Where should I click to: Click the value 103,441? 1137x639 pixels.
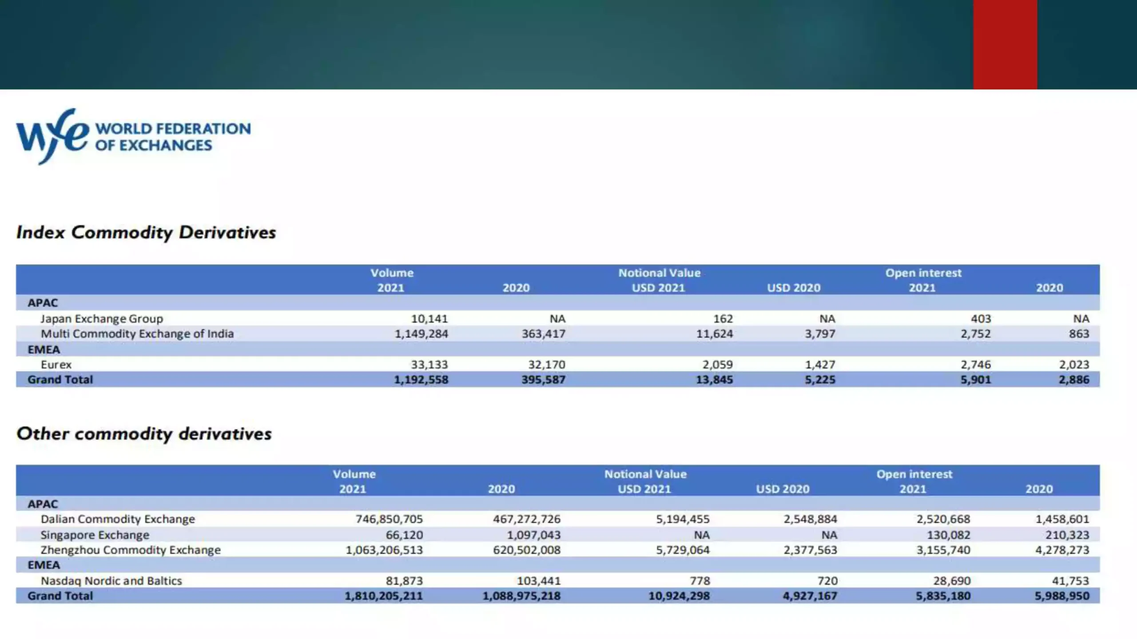point(539,581)
